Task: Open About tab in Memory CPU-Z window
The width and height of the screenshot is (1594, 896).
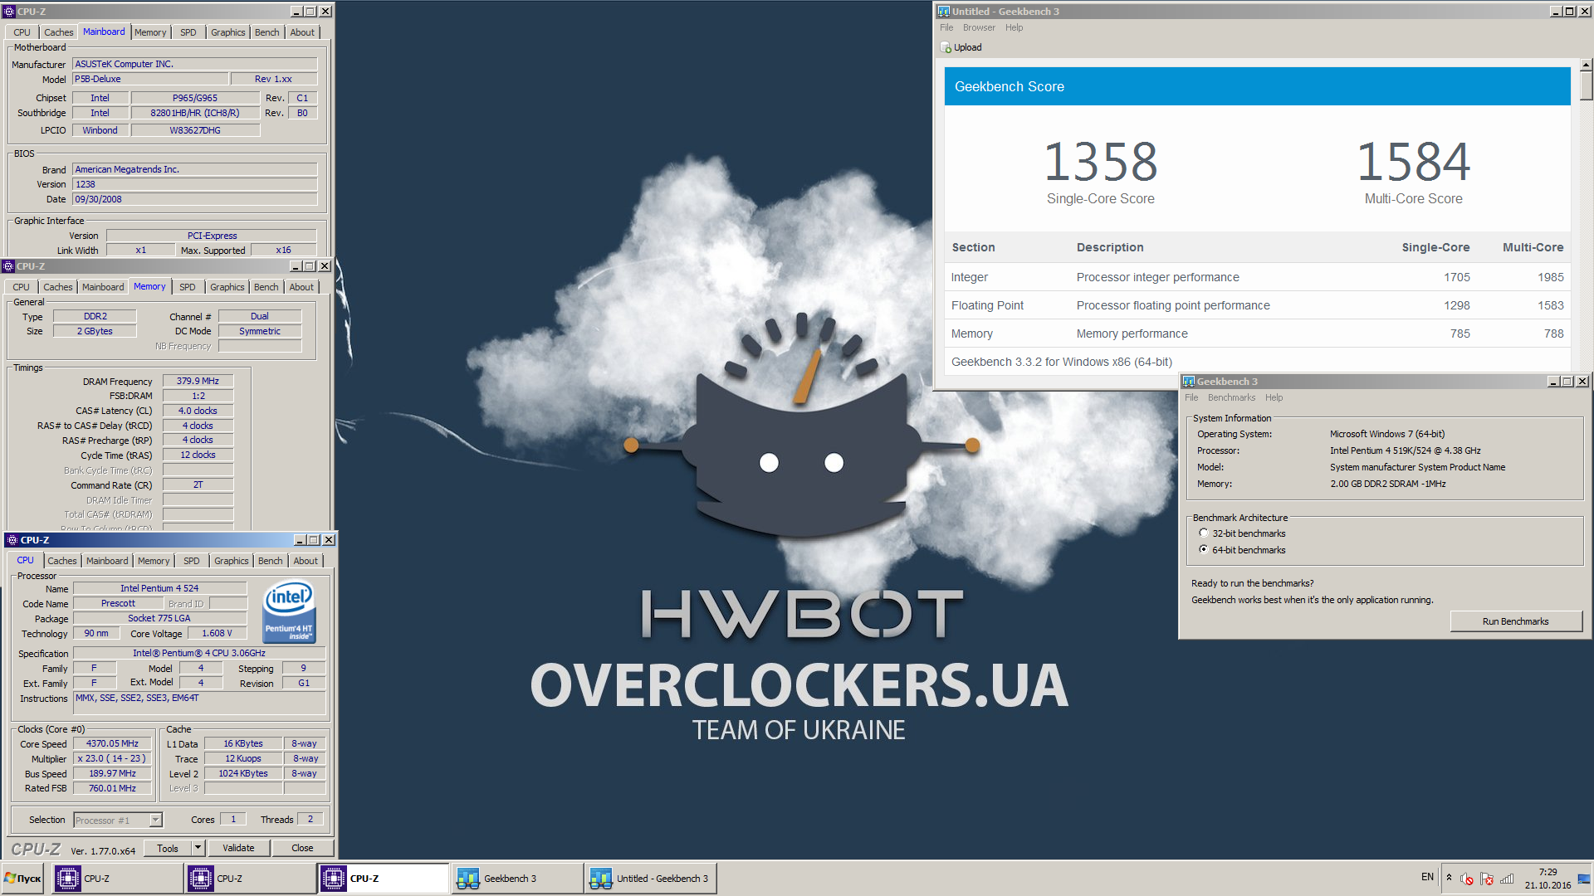Action: click(x=301, y=287)
